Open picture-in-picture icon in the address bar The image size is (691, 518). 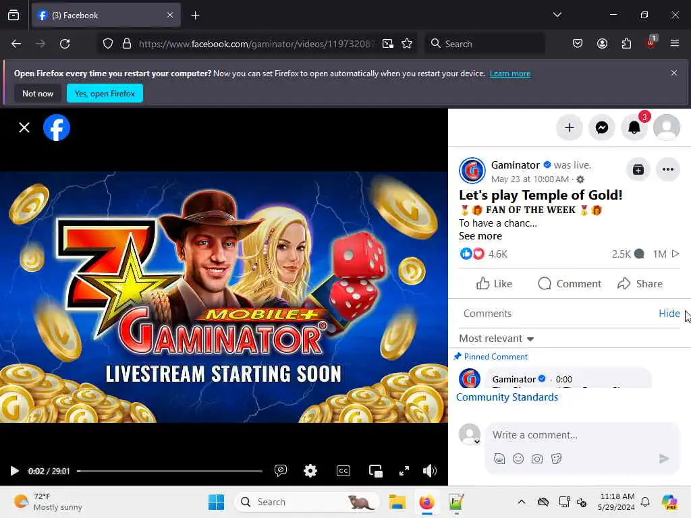point(388,44)
